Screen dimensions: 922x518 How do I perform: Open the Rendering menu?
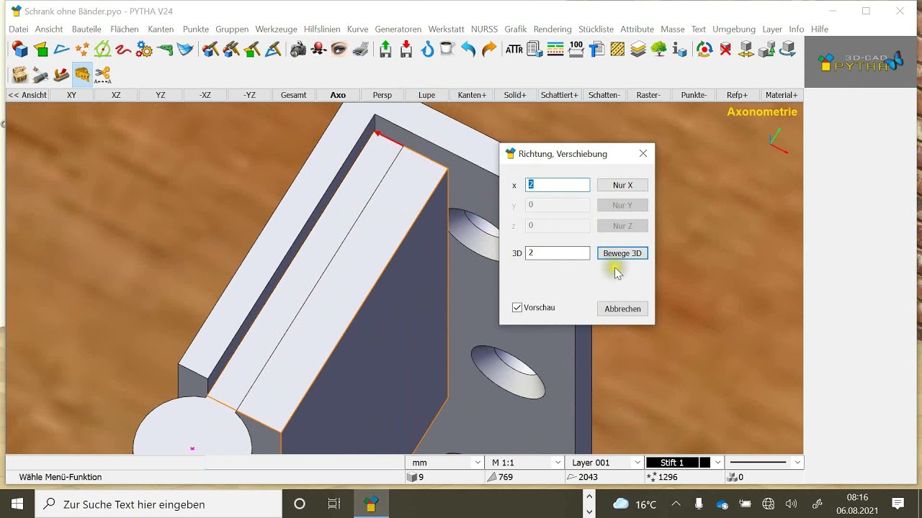coord(552,29)
